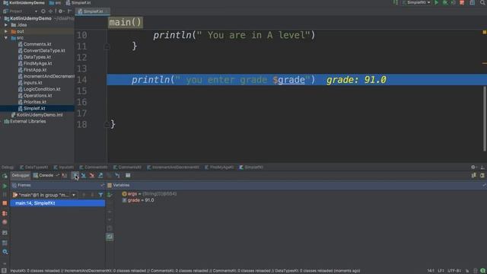Click the collapse all icon in Project panel
The image size is (487, 274).
pos(50,11)
